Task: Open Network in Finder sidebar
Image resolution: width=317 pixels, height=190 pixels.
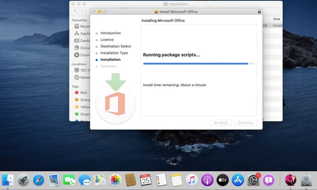Action: point(82,77)
